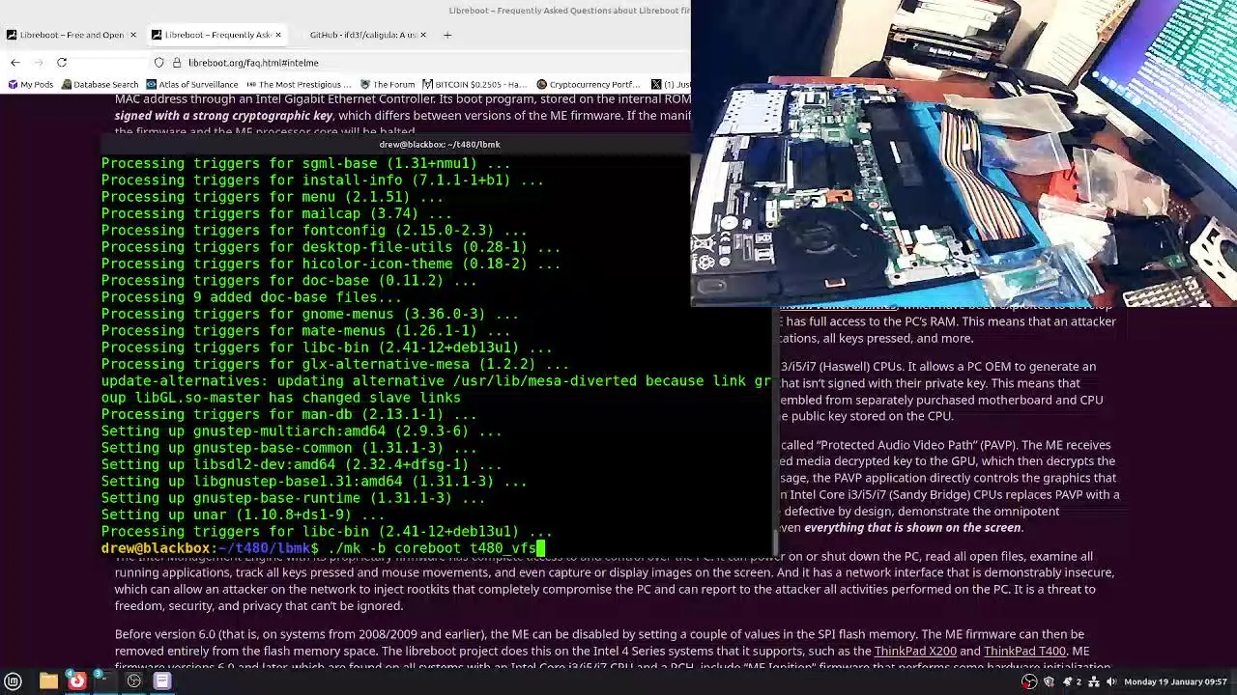This screenshot has width=1237, height=695.
Task: Click 'Processing triggers for glx-alternative-mesa' line
Action: [335, 365]
